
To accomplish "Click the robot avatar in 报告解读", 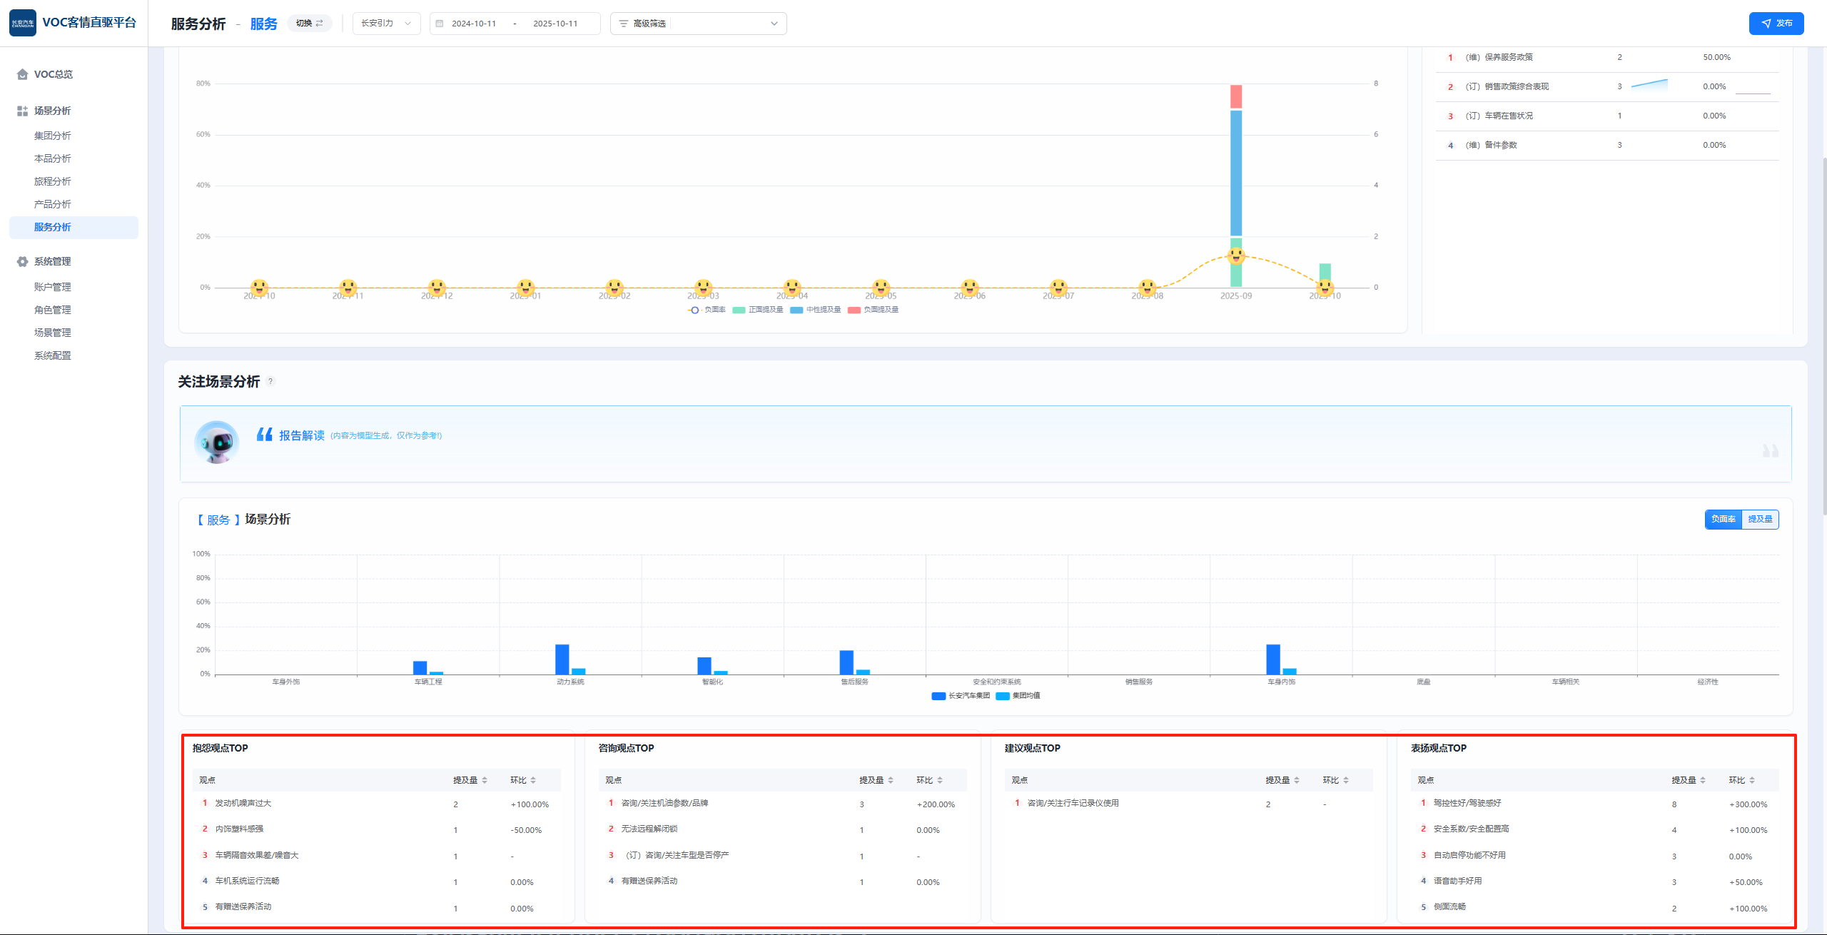I will coord(217,443).
